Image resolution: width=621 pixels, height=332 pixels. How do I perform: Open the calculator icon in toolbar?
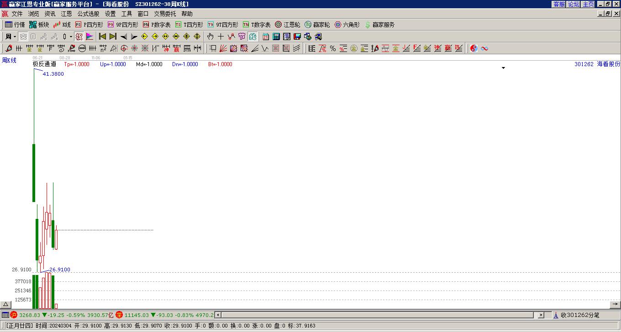pyautogui.click(x=276, y=36)
